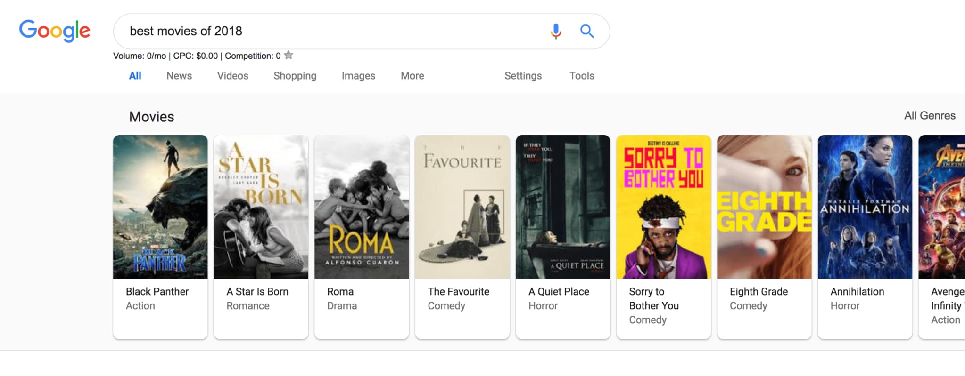Open the A Star Is Born poster

[x=261, y=207]
